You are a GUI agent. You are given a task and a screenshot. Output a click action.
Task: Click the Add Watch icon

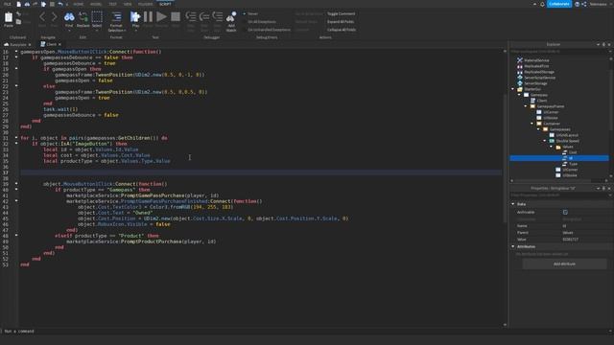pyautogui.click(x=231, y=17)
